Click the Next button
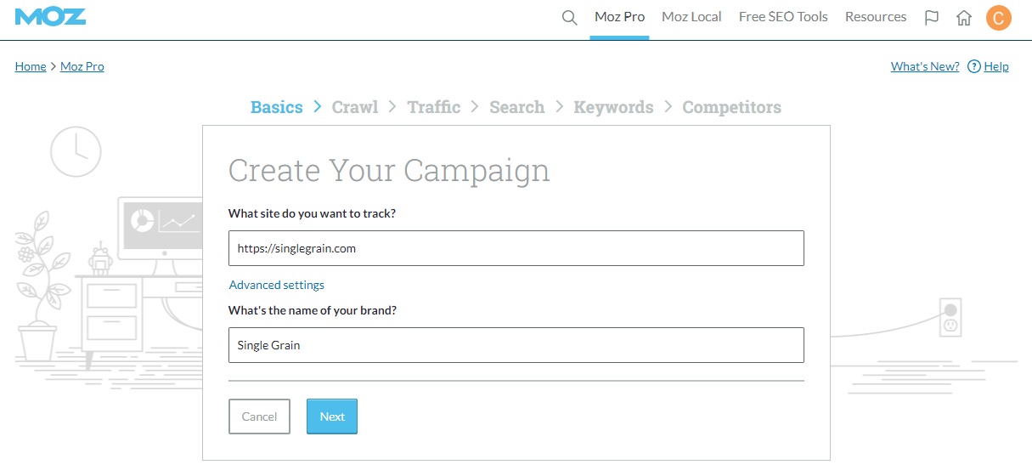The width and height of the screenshot is (1032, 476). (x=332, y=416)
